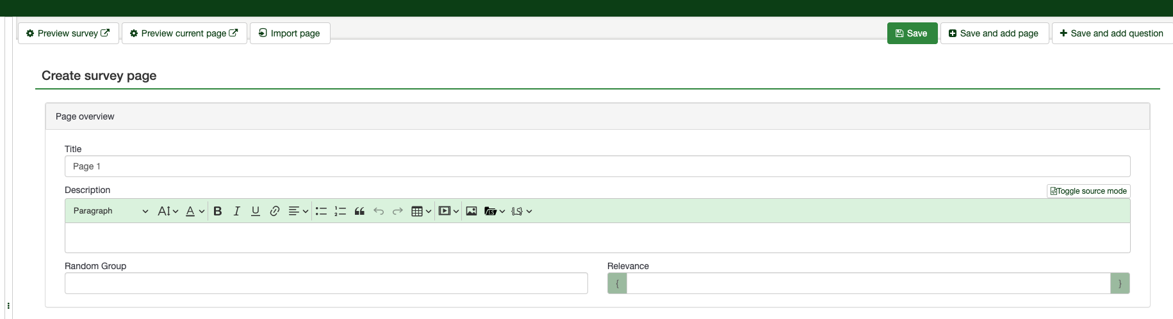Toggle underline formatting
This screenshot has width=1173, height=319.
click(256, 211)
